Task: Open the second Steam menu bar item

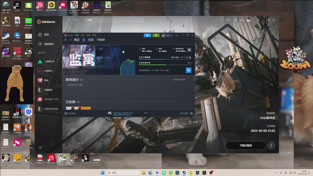Action: 77,35
